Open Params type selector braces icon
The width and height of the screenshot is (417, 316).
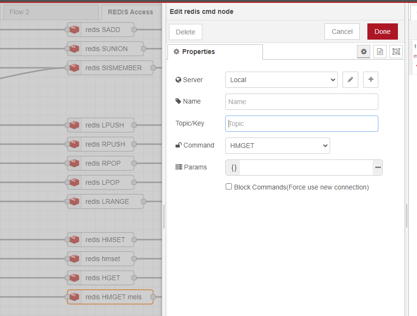(233, 168)
